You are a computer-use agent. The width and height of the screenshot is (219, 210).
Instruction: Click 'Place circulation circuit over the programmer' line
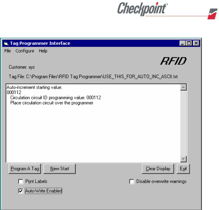[52, 103]
